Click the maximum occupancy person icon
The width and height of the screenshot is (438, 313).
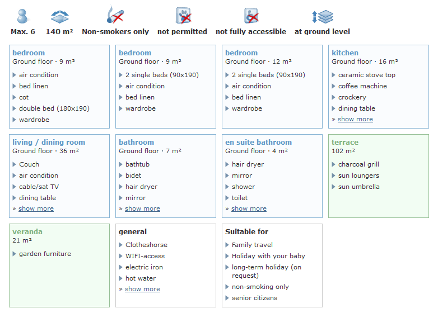pos(22,16)
